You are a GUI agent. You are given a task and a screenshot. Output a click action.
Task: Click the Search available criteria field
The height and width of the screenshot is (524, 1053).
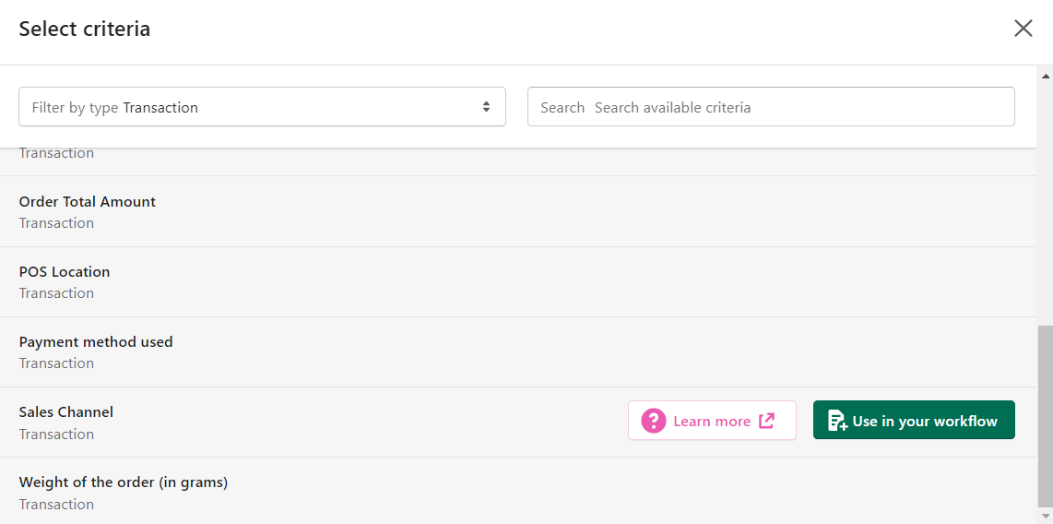771,107
